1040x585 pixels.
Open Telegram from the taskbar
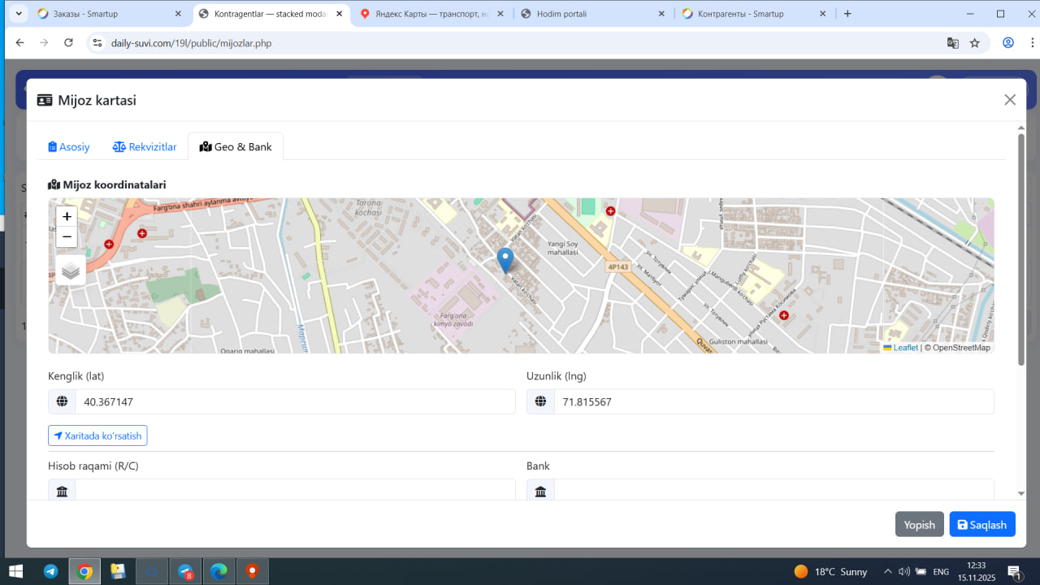pos(50,571)
